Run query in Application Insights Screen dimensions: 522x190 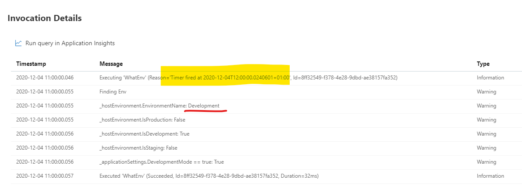coord(70,43)
